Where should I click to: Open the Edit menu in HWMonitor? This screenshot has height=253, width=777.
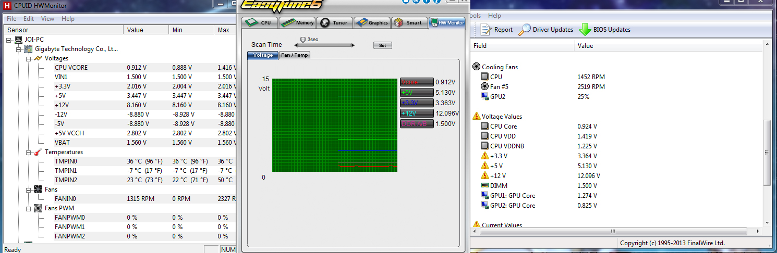[29, 19]
